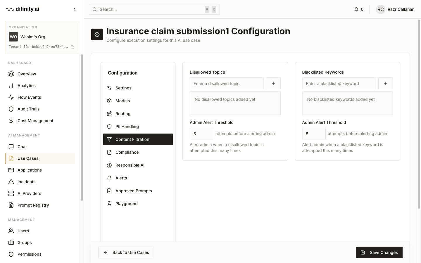Click the Audit Trails shield icon
The image size is (421, 263).
pyautogui.click(x=11, y=109)
